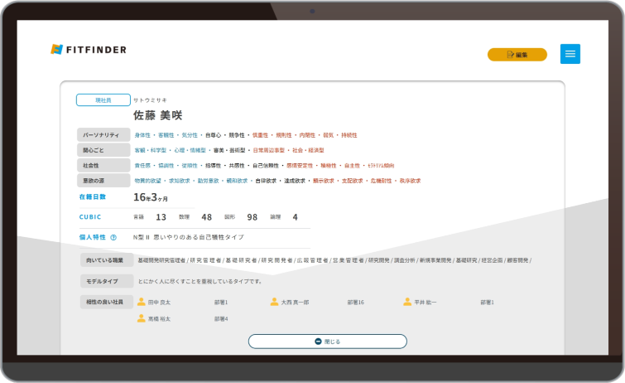Image resolution: width=625 pixels, height=383 pixels.
Task: Click the 秩序欲求 motivation item
Action: [x=410, y=181]
